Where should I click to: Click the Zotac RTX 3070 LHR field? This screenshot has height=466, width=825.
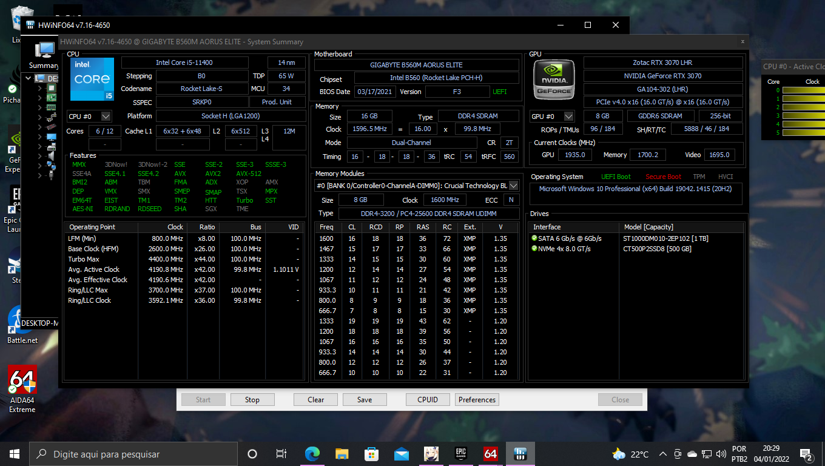(663, 62)
